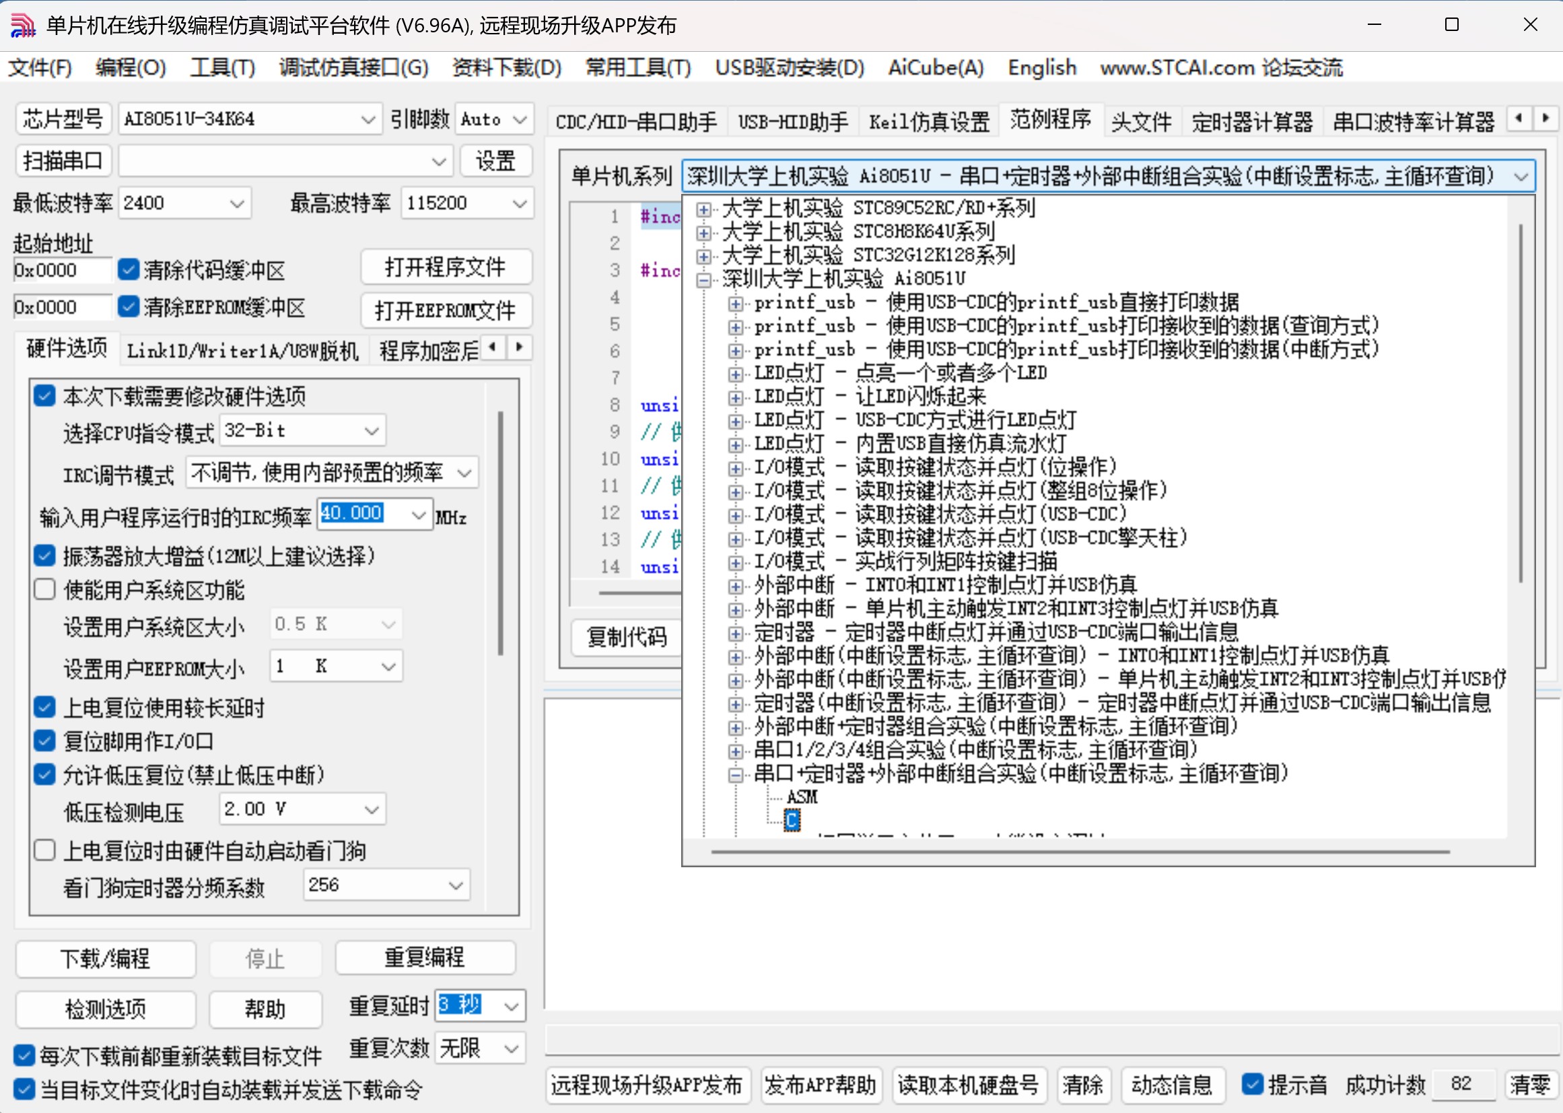Open AiCube(A) menu
1563x1113 pixels.
[936, 67]
